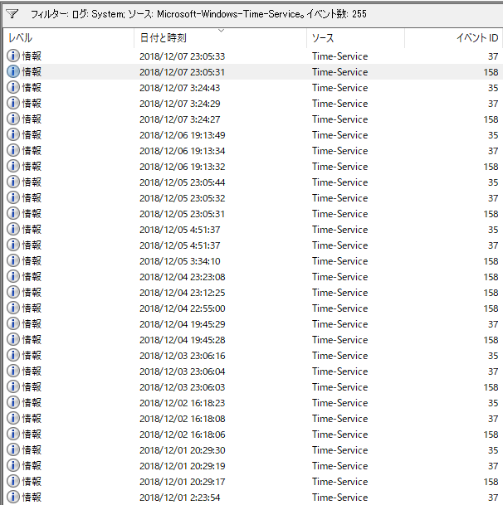Click info icon for 2018/12/07 23:05:33 event

tap(13, 56)
